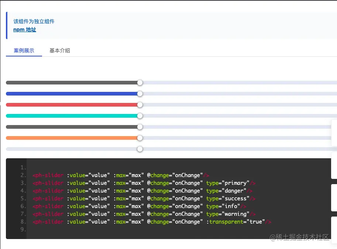
Task: Click code line with :transparent="true"
Action: click(152, 222)
